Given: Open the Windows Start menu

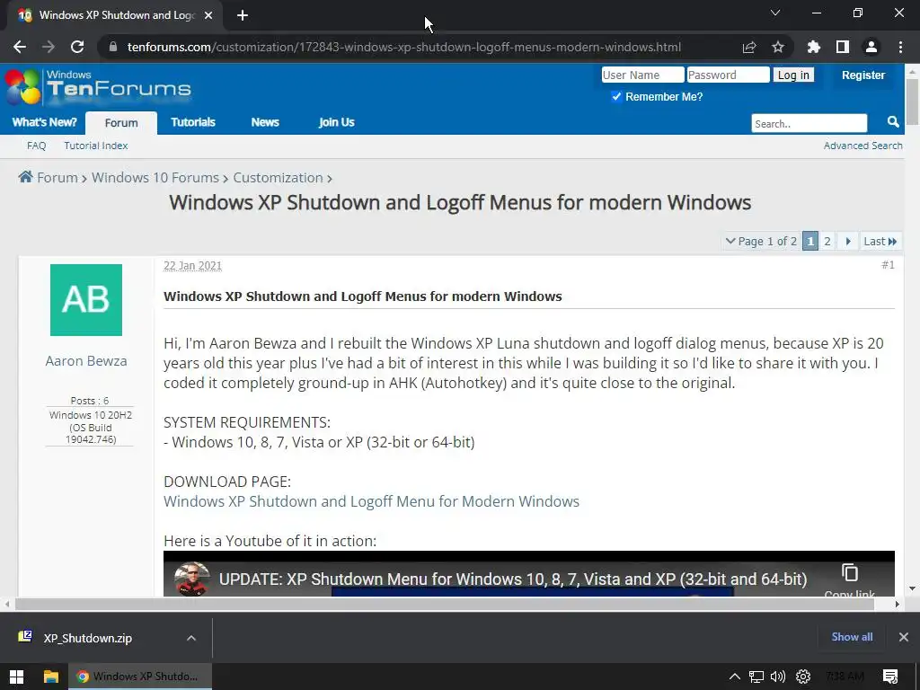Looking at the screenshot, I should point(16,677).
